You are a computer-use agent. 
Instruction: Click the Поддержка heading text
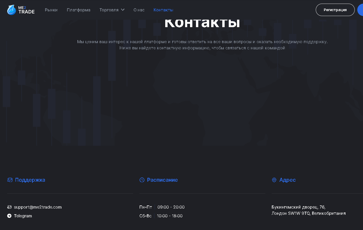point(30,180)
